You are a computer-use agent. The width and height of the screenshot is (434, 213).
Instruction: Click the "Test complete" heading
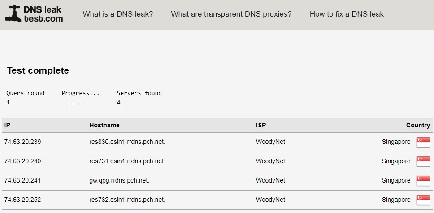pyautogui.click(x=38, y=70)
